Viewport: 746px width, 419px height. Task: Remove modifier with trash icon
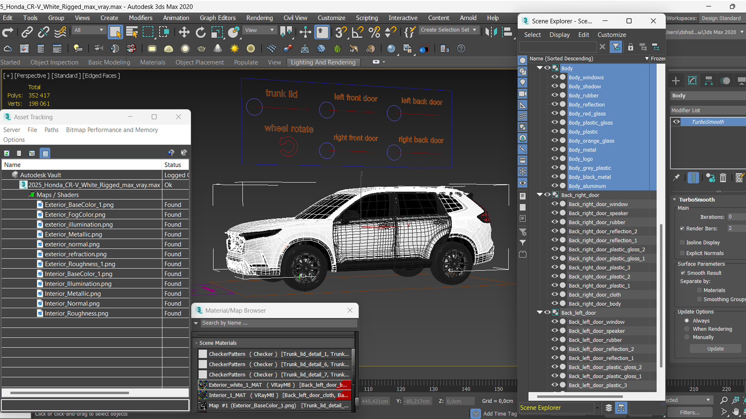[723, 178]
